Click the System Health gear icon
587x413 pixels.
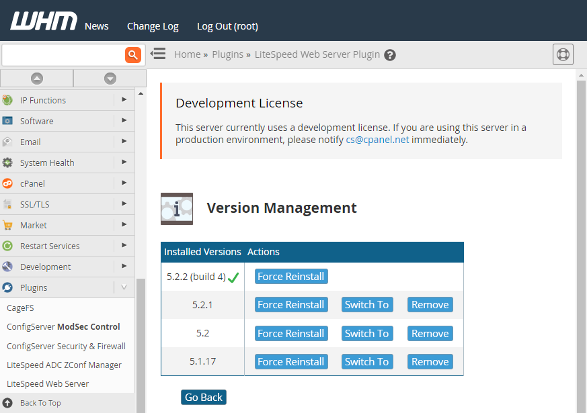click(x=7, y=163)
